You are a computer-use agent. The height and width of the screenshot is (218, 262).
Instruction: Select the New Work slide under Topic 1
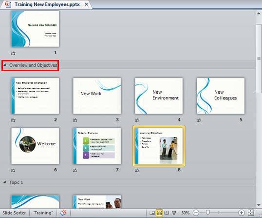[97, 202]
